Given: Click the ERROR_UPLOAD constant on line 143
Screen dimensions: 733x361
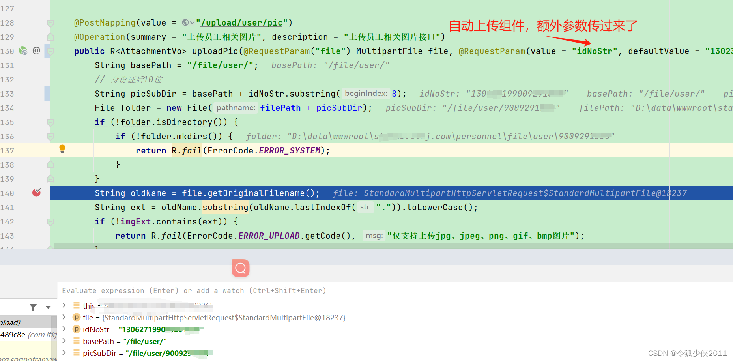Looking at the screenshot, I should (x=269, y=236).
